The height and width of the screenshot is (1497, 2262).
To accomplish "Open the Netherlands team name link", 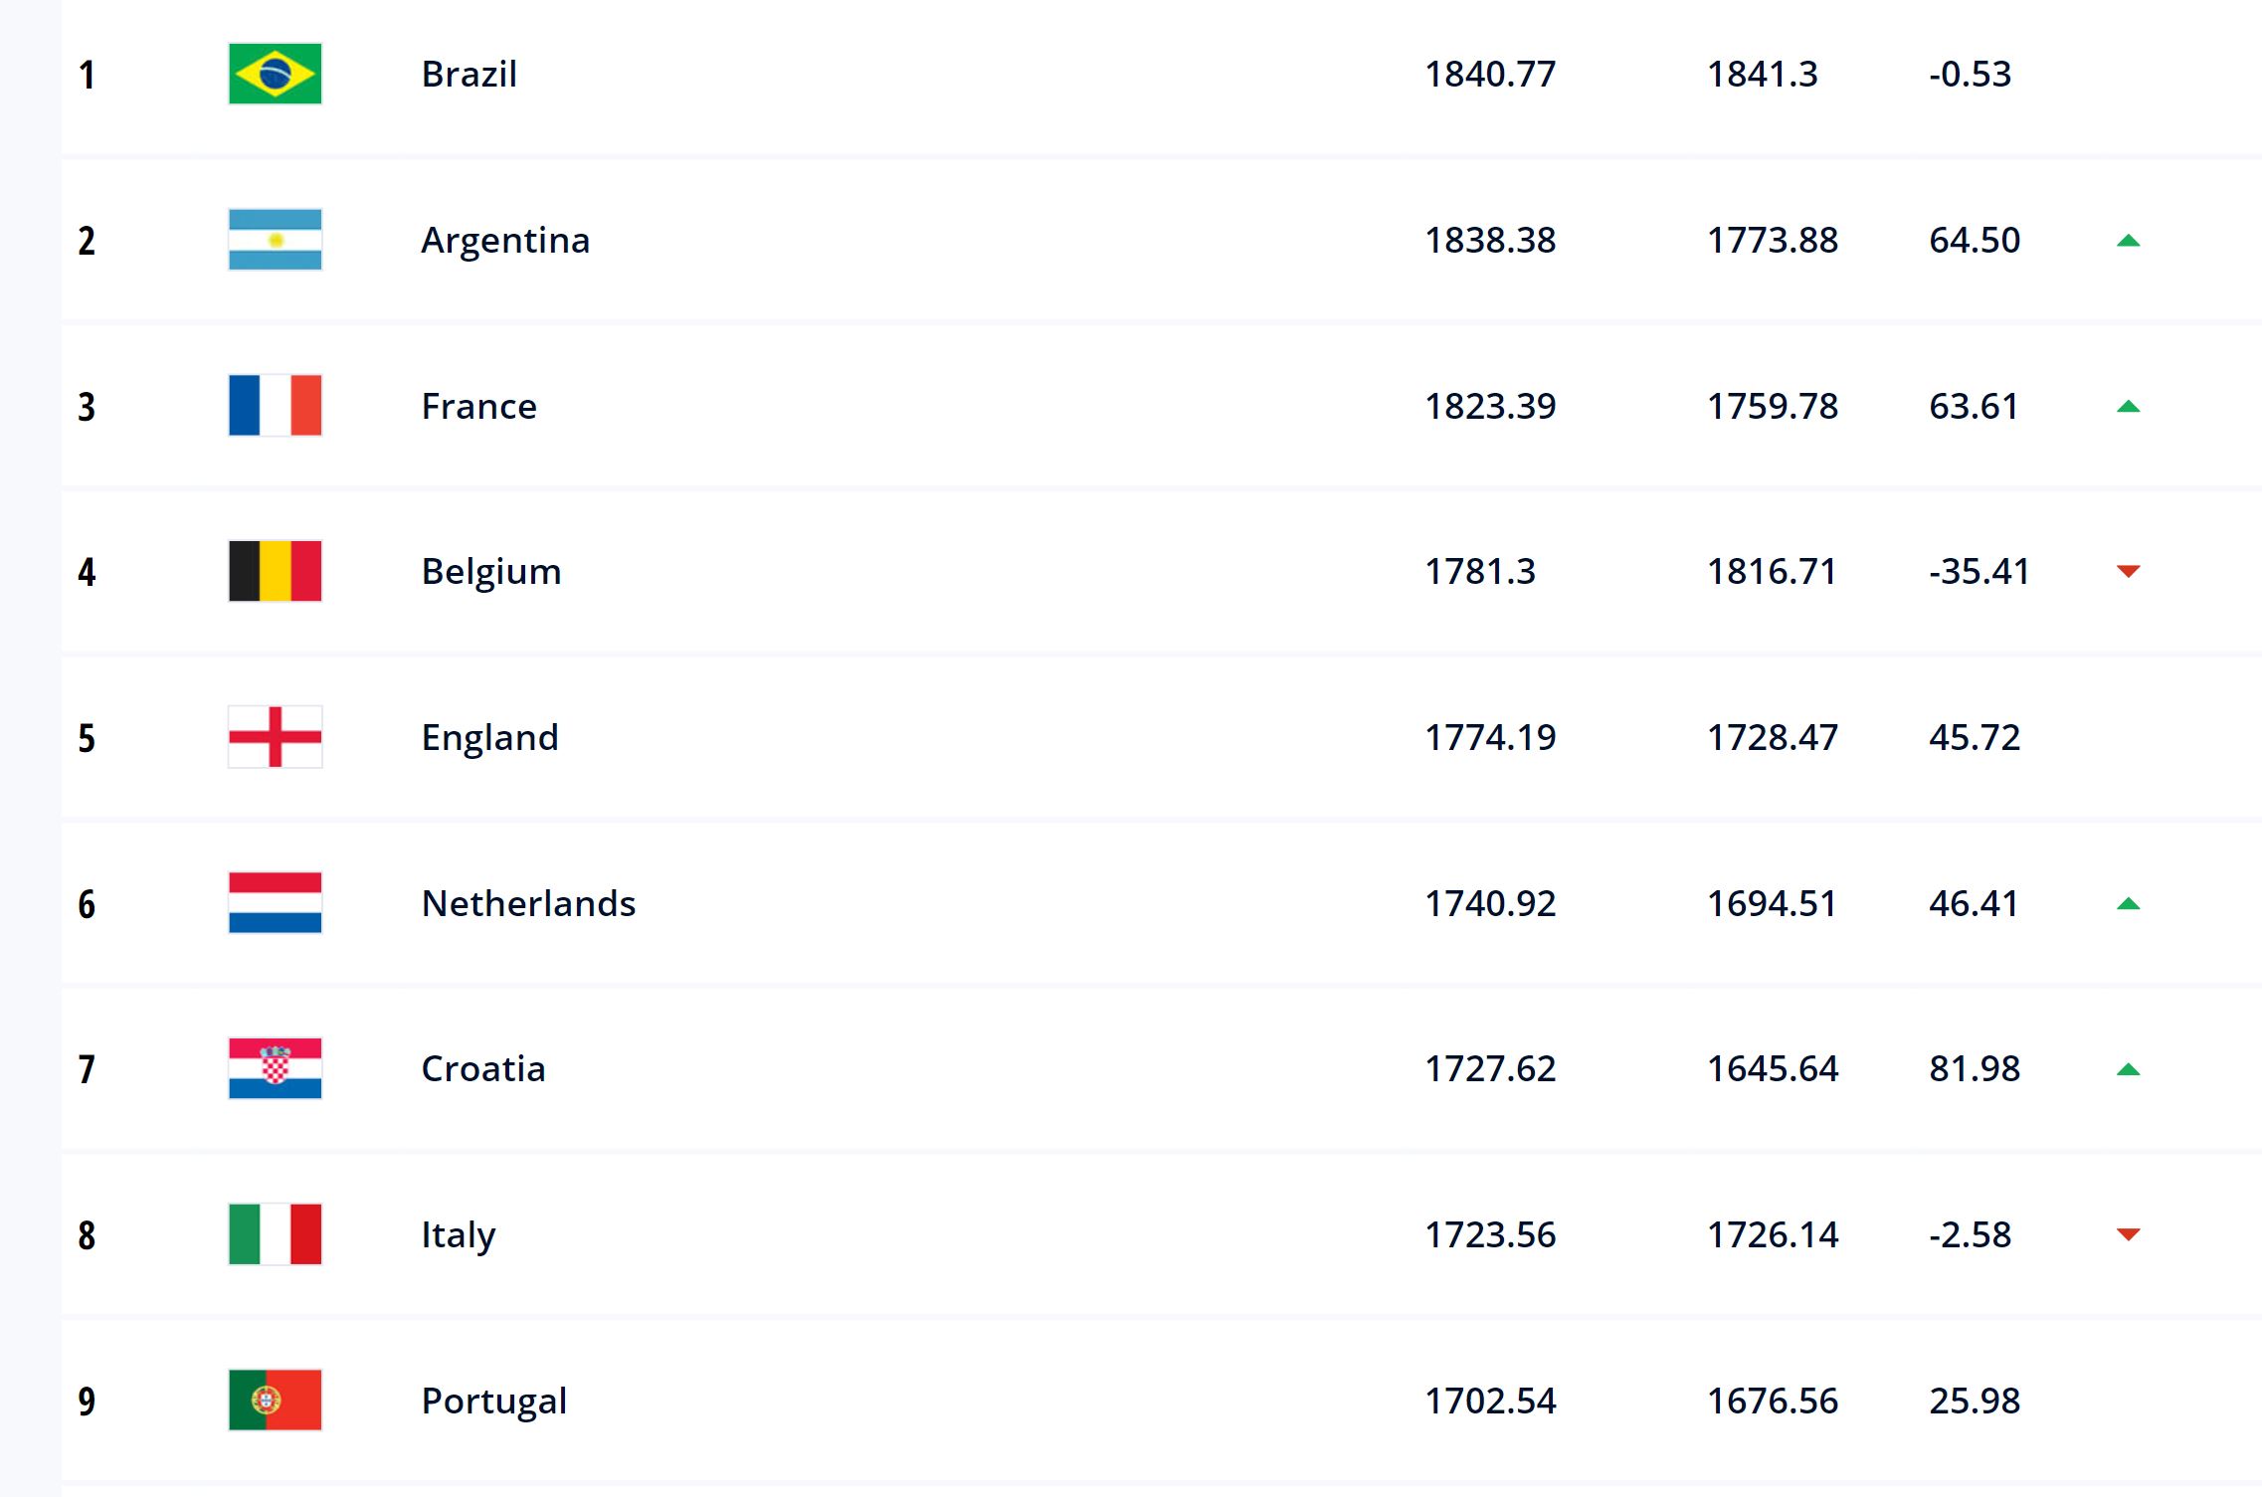I will pyautogui.click(x=528, y=903).
